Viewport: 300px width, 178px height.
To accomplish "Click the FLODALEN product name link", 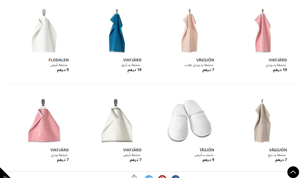I will click(59, 60).
